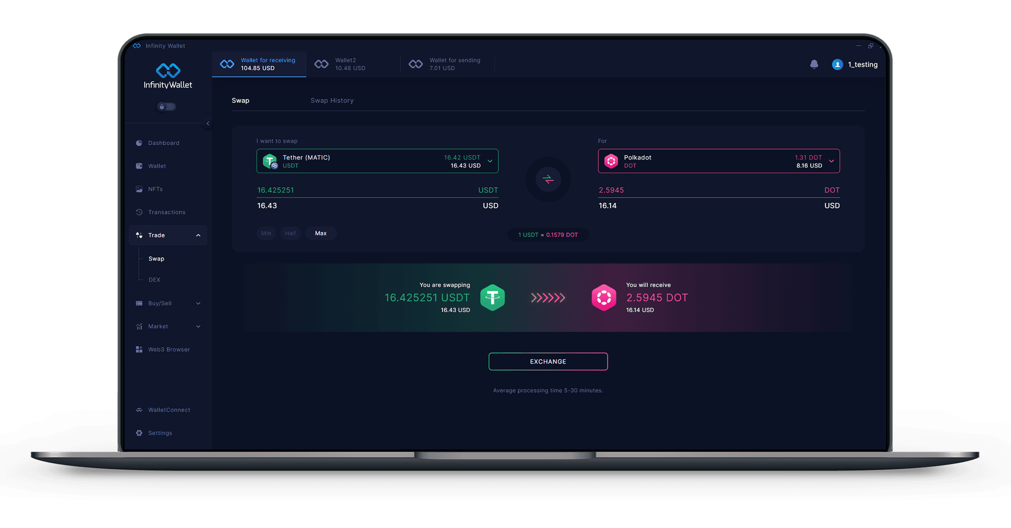Collapse the Trade menu chevron
The width and height of the screenshot is (1011, 528).
click(198, 235)
